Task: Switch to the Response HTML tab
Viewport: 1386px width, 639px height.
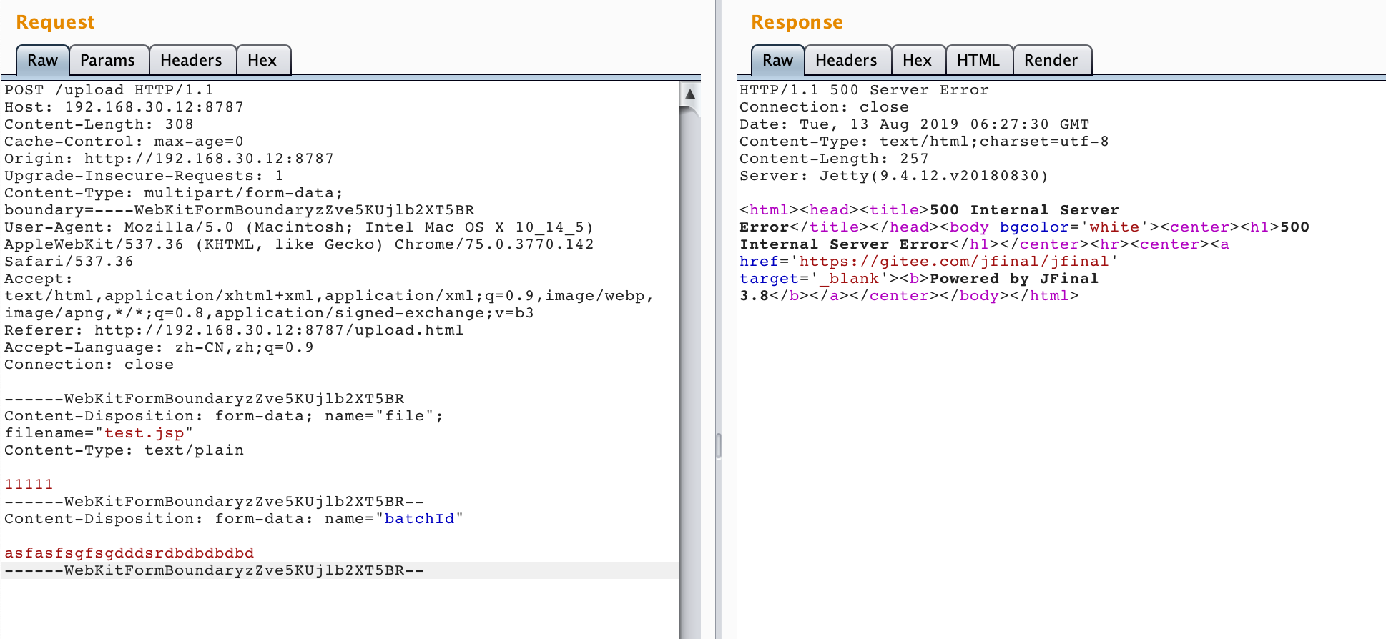Action: (978, 60)
